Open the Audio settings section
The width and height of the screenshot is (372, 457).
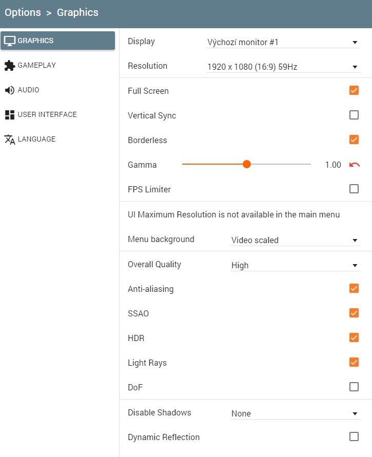28,90
